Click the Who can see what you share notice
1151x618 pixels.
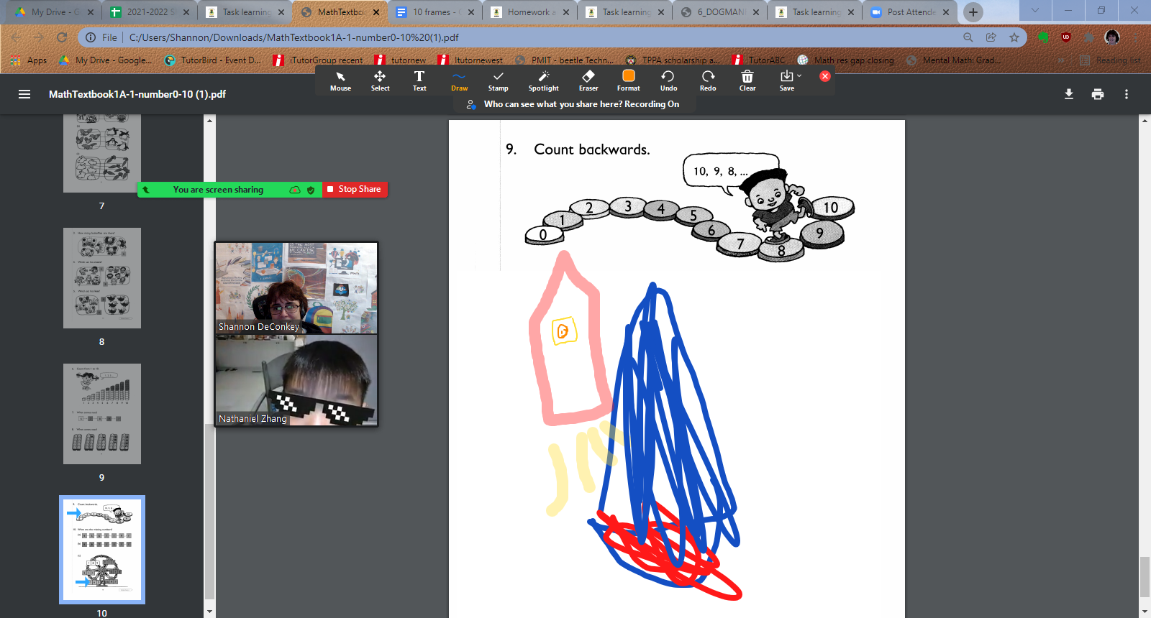[x=581, y=104]
